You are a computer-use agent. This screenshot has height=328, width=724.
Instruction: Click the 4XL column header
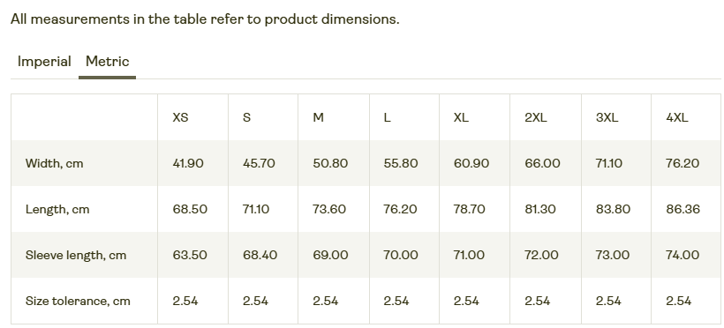coord(677,117)
